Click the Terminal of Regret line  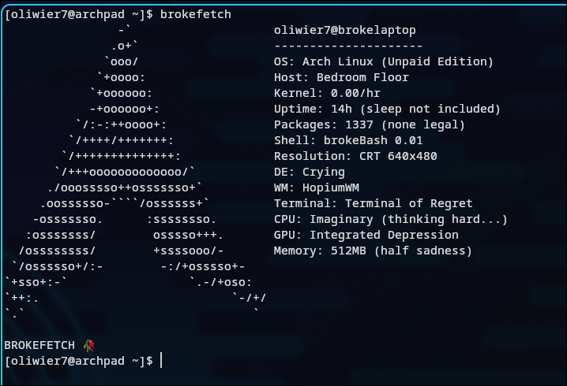pos(373,203)
